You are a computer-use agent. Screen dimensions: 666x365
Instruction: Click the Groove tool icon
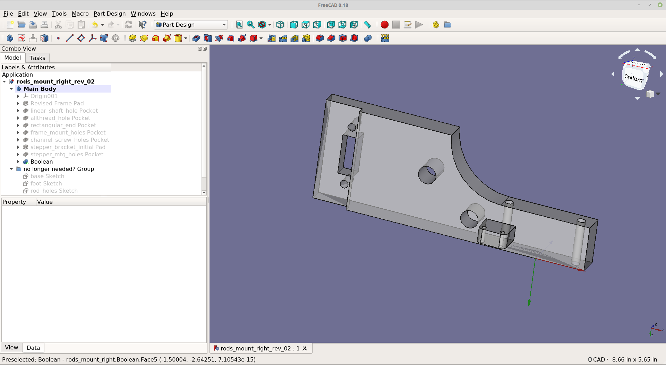click(219, 38)
